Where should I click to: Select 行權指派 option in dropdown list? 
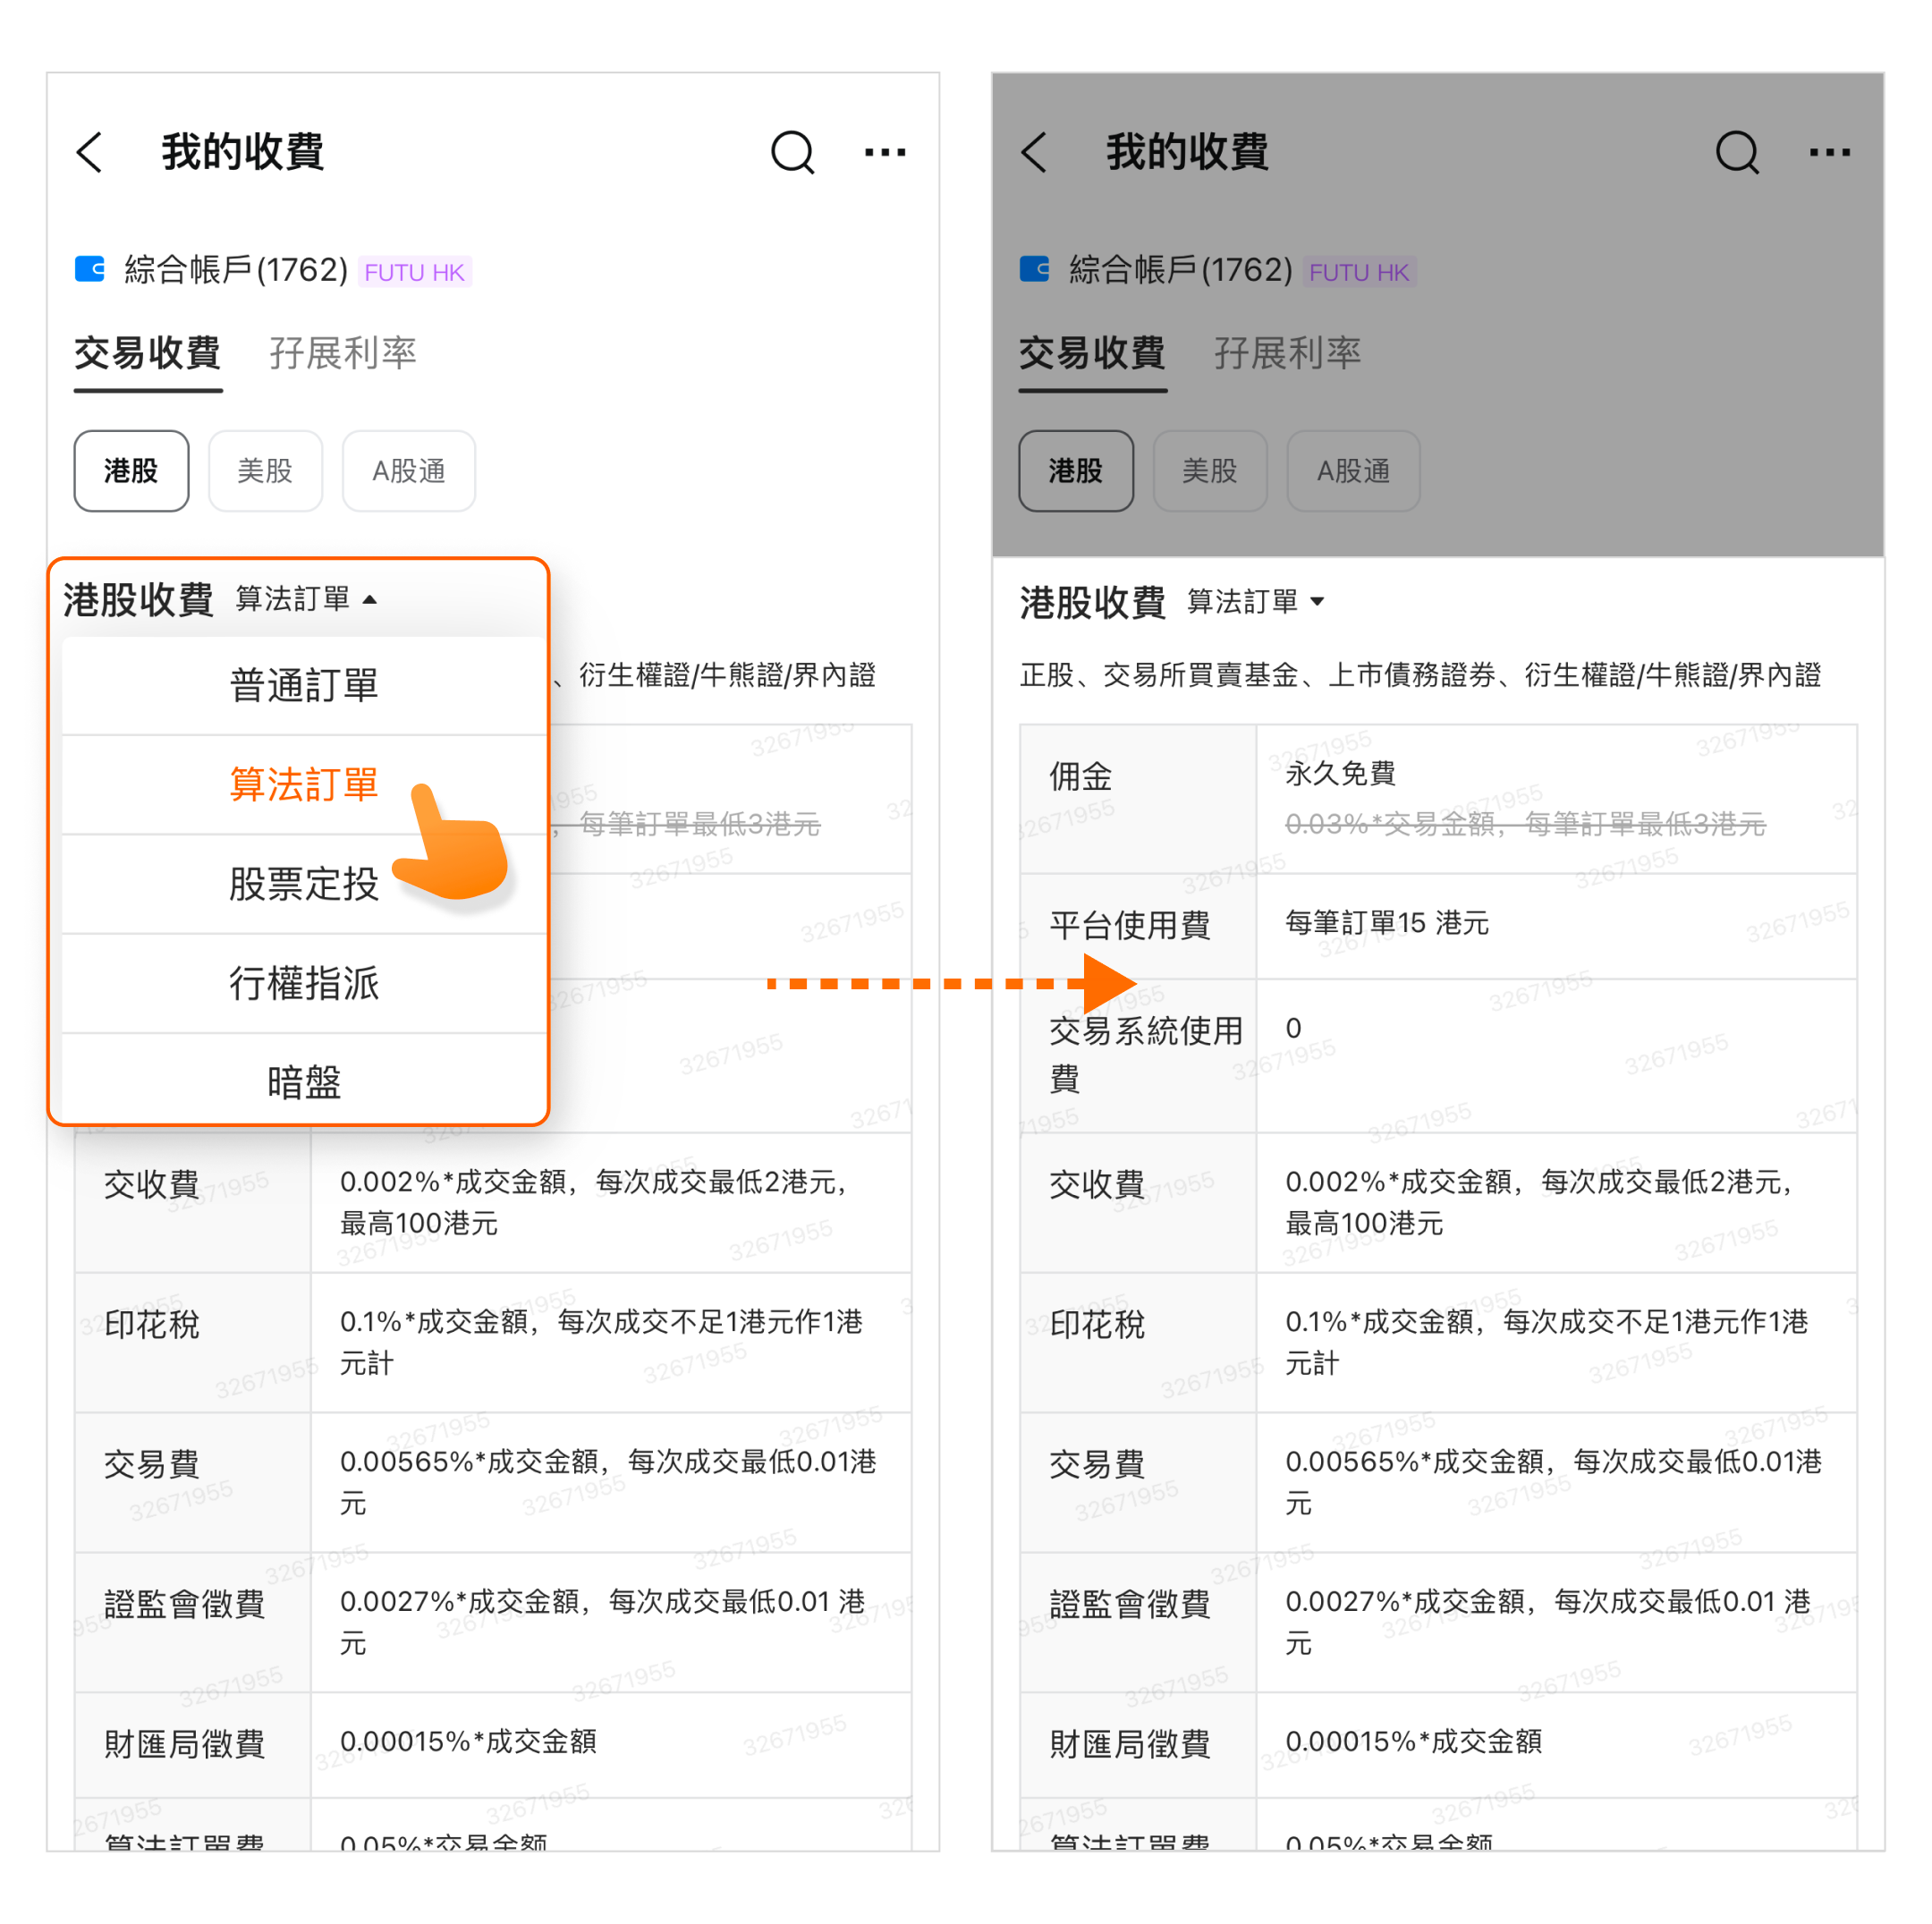pyautogui.click(x=304, y=984)
